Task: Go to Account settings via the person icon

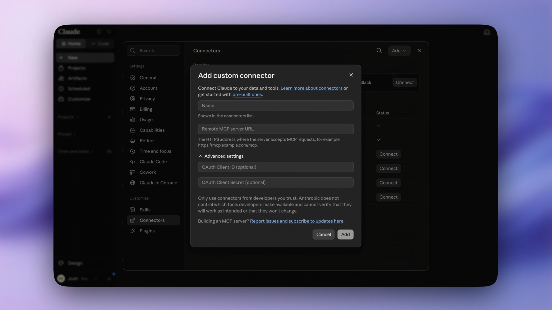Action: click(x=133, y=88)
